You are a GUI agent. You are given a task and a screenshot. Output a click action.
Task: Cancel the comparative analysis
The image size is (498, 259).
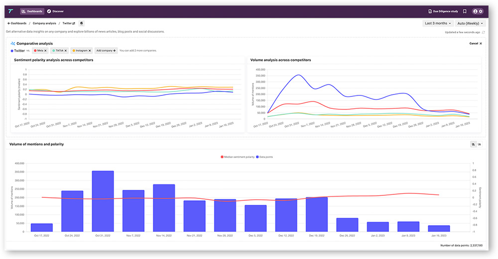[476, 43]
